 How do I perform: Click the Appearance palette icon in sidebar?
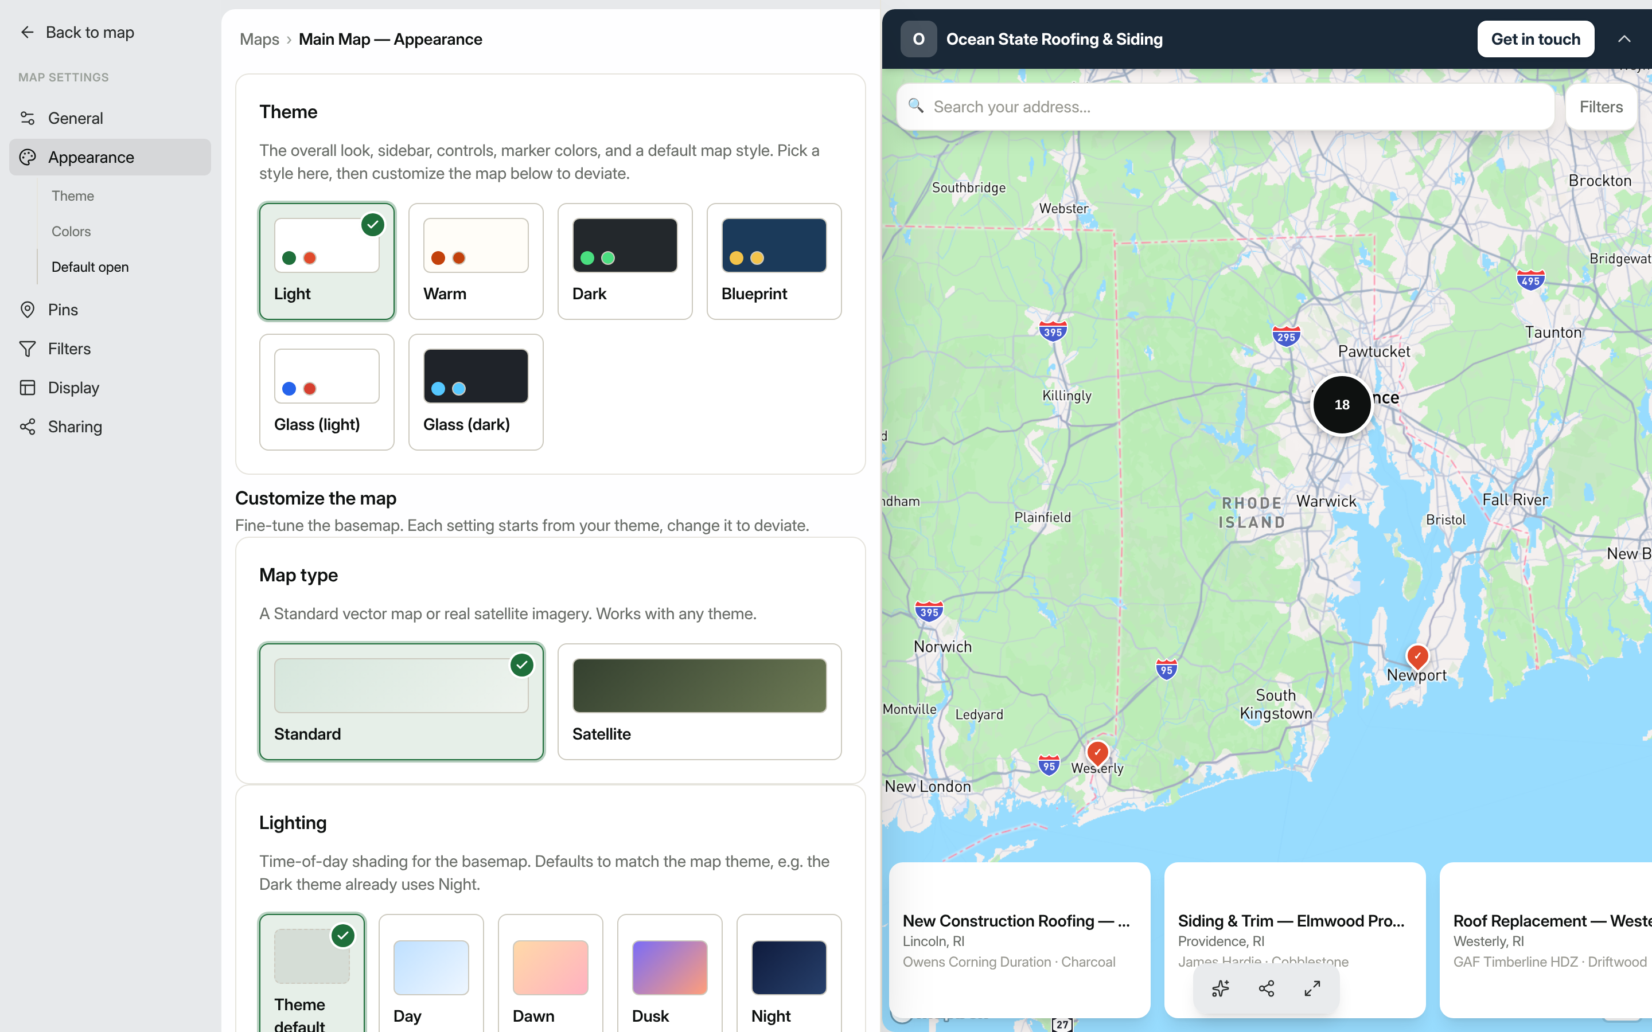28,157
